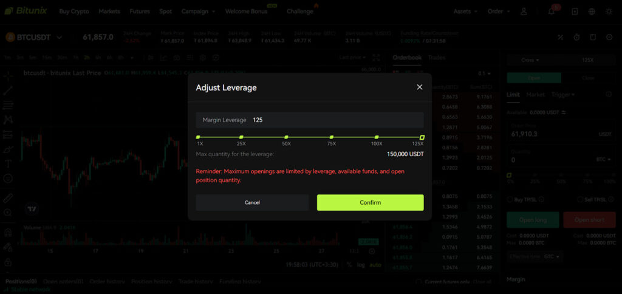622x294 pixels.
Task: Click the Margin Leverage input field
Action: 309,120
